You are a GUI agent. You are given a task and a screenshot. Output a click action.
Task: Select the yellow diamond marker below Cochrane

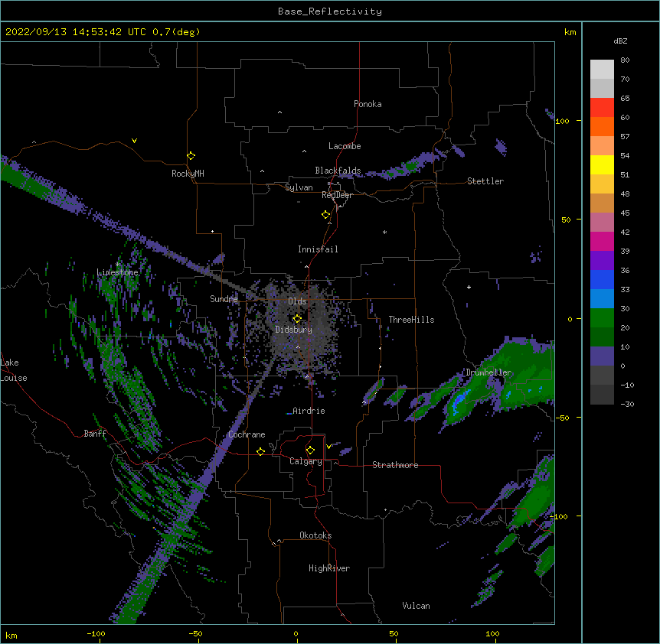(x=260, y=451)
